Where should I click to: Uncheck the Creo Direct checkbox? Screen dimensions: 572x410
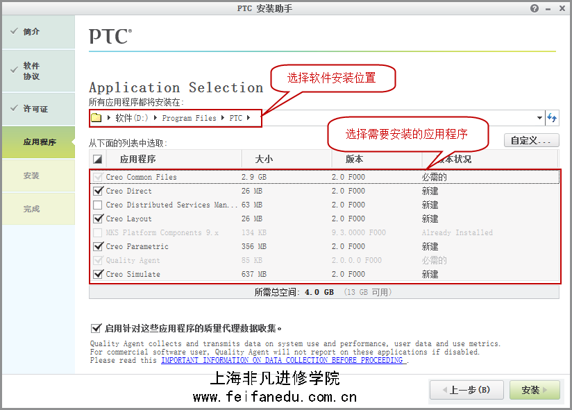[98, 191]
